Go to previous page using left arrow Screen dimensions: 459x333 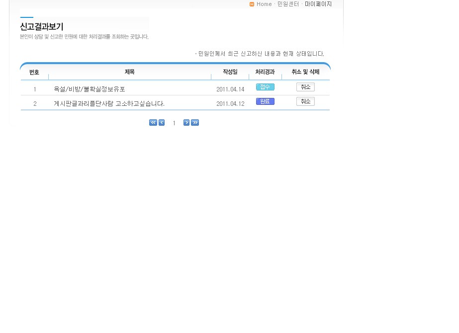[162, 123]
